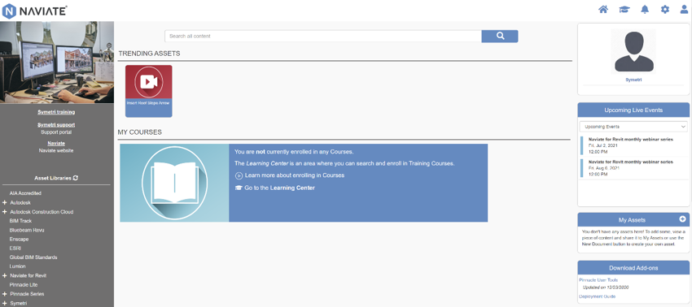Open the Jul 2 Naviate webinar event
692x307 pixels.
point(633,145)
